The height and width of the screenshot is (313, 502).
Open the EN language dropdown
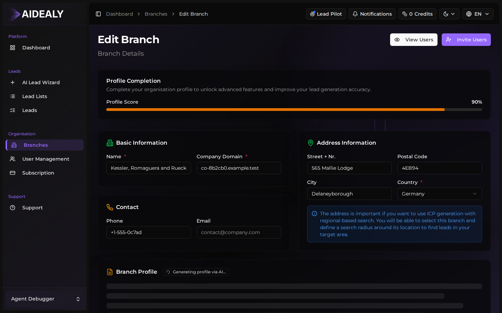[x=478, y=14]
